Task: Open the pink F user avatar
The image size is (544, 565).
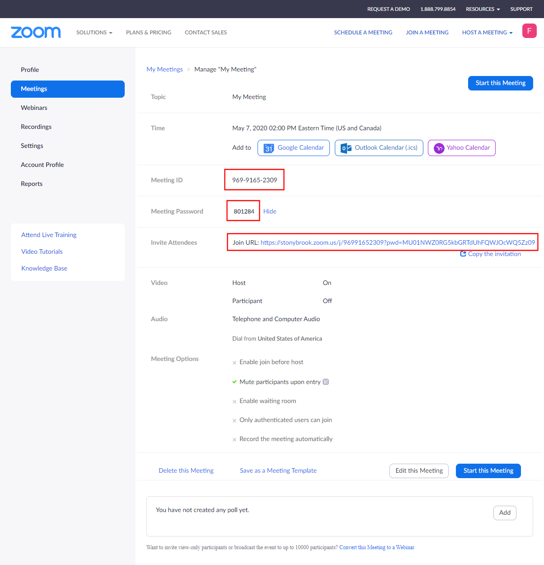Action: pyautogui.click(x=529, y=31)
